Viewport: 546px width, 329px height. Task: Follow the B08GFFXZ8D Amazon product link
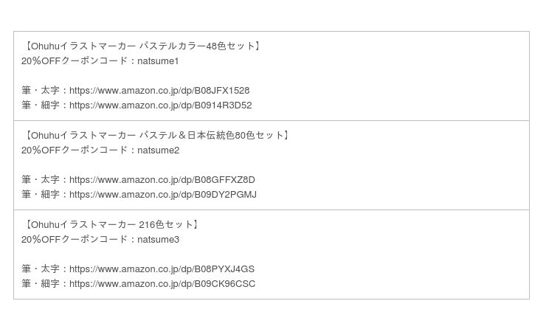[x=162, y=180]
